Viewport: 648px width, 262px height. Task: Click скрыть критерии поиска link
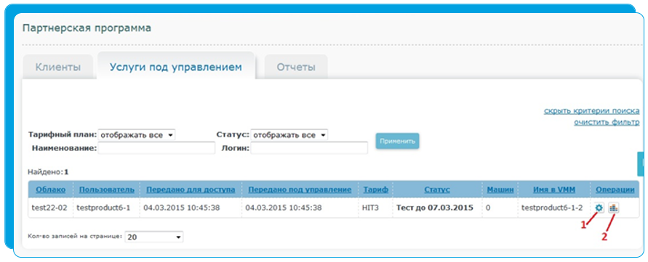click(x=591, y=111)
